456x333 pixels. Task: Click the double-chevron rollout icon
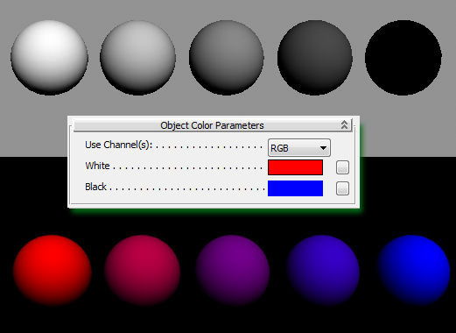pyautogui.click(x=344, y=125)
